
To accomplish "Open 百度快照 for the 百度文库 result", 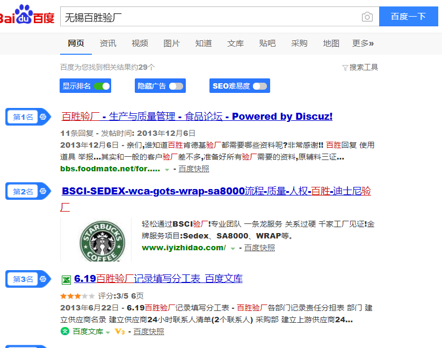I will pyautogui.click(x=149, y=332).
